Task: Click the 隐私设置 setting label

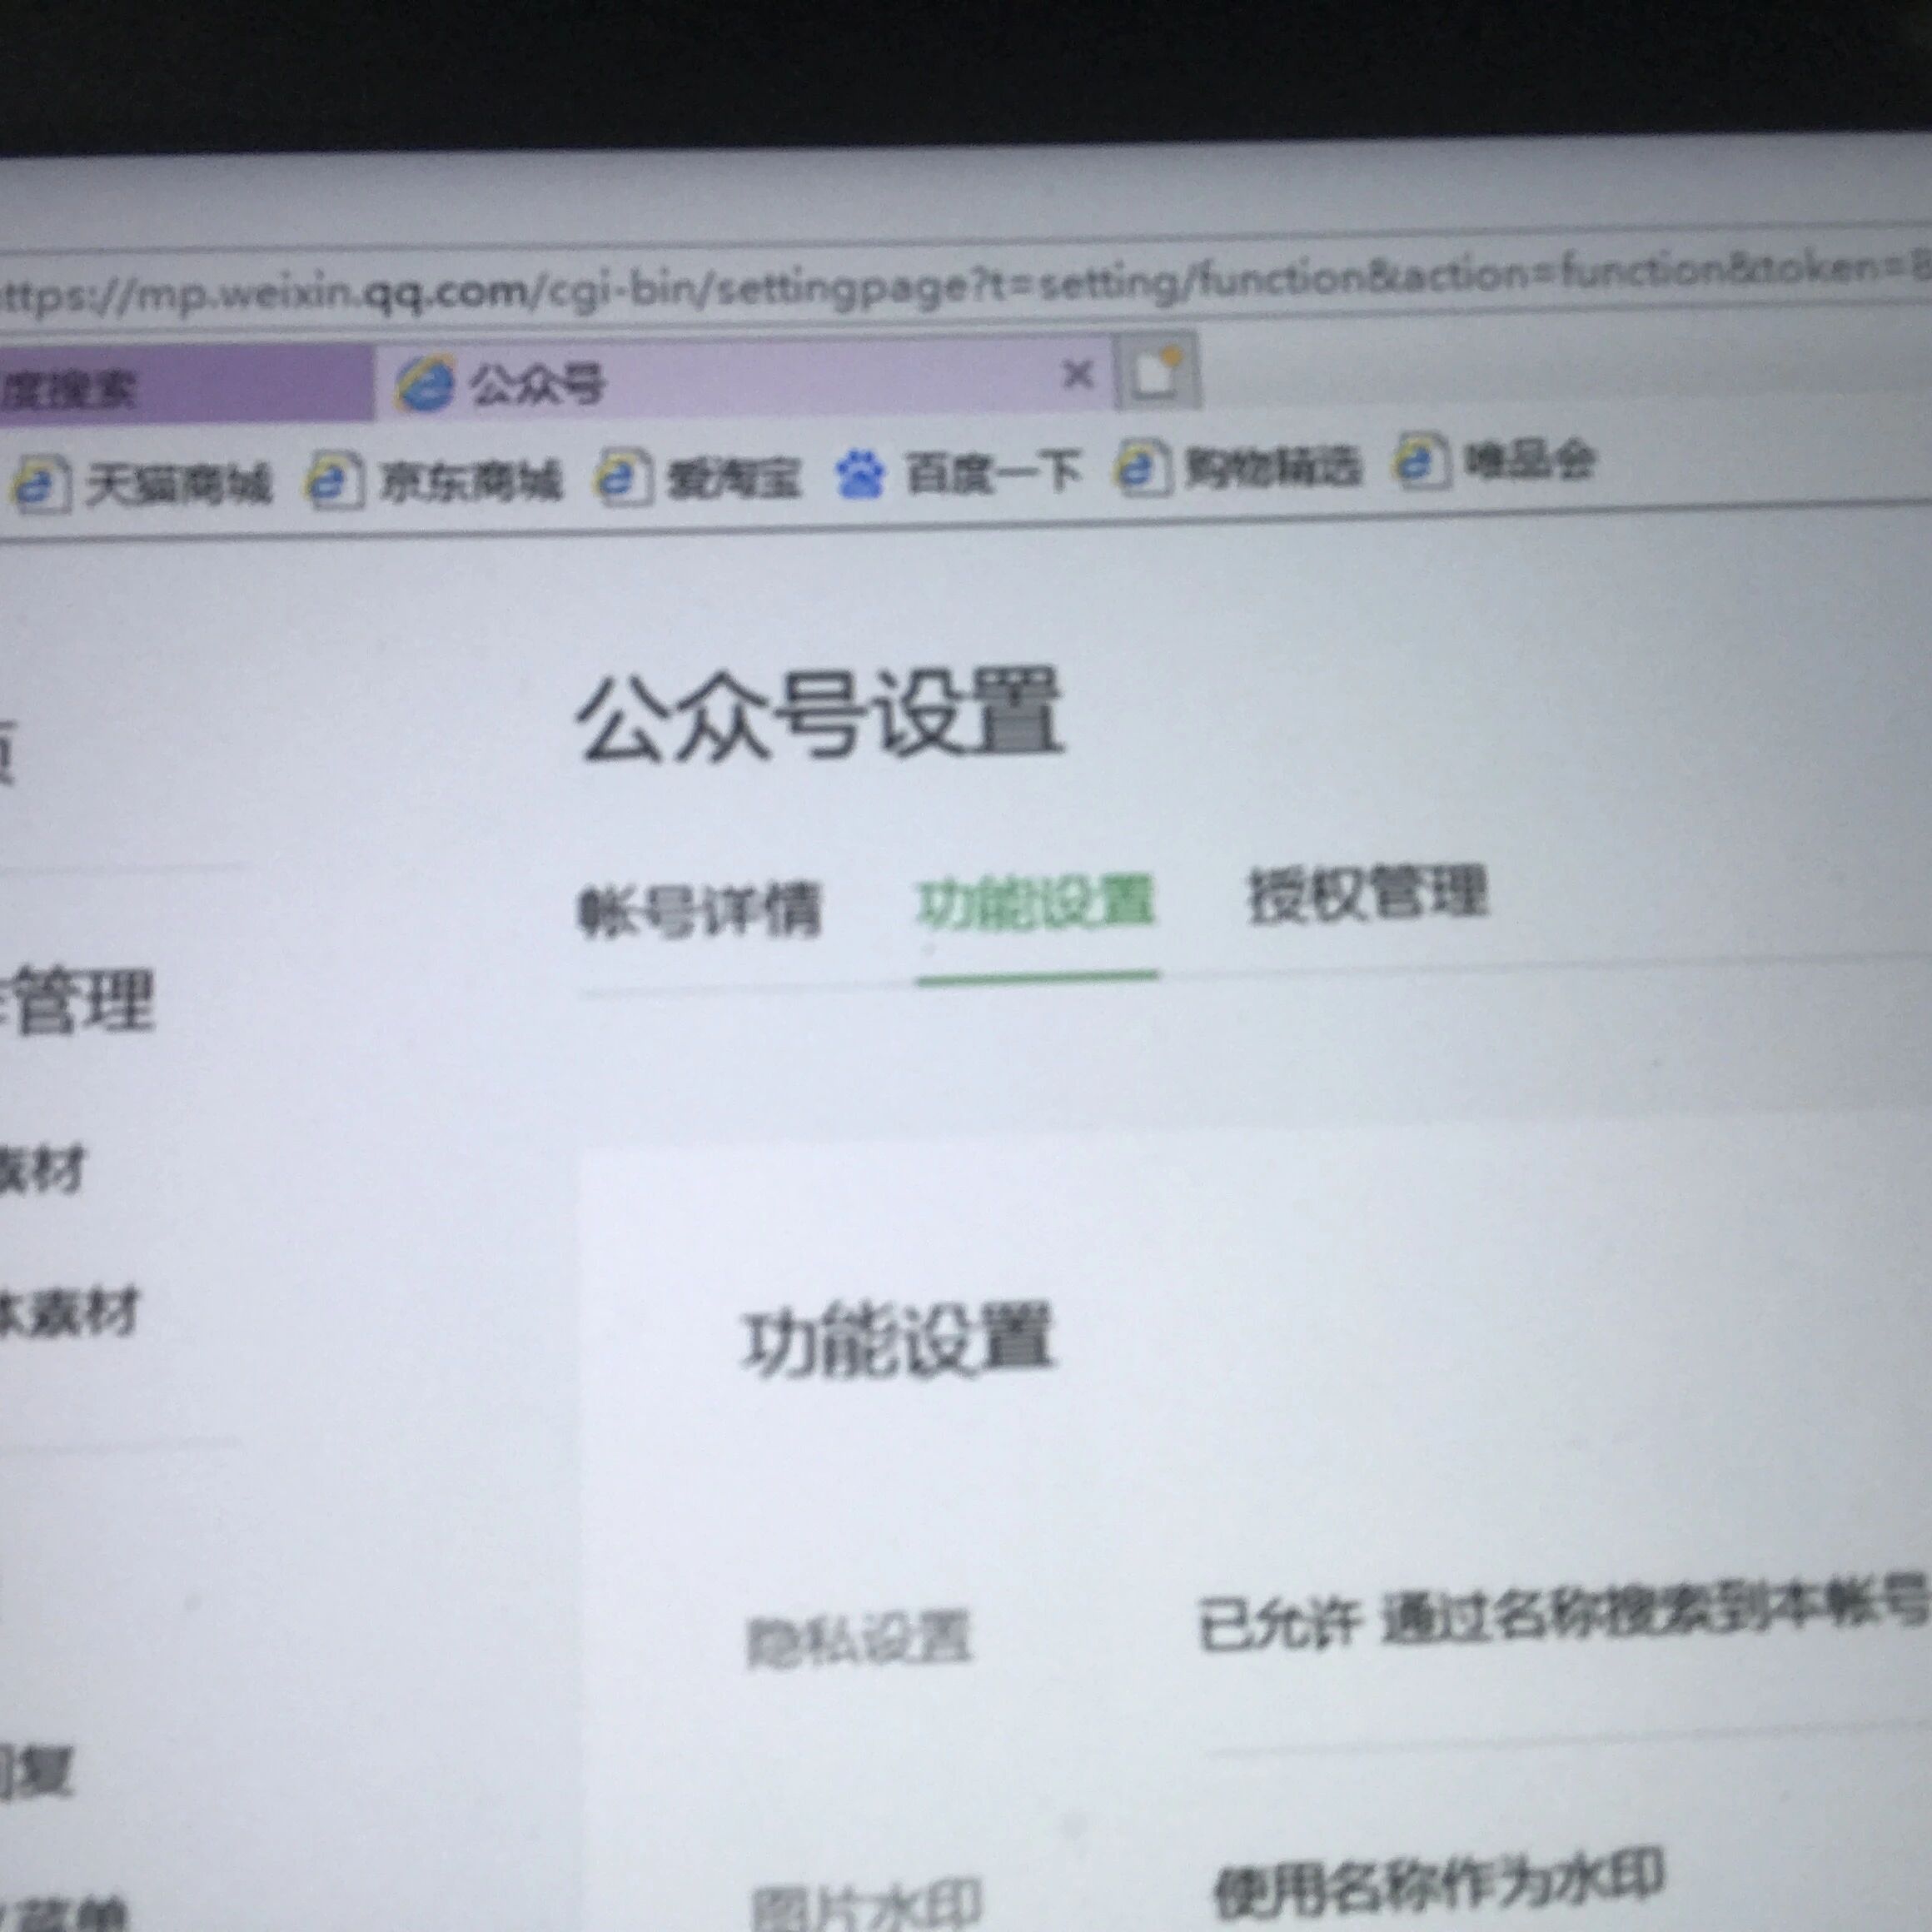Action: pos(859,1640)
